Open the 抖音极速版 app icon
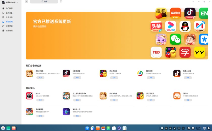 click(66, 73)
